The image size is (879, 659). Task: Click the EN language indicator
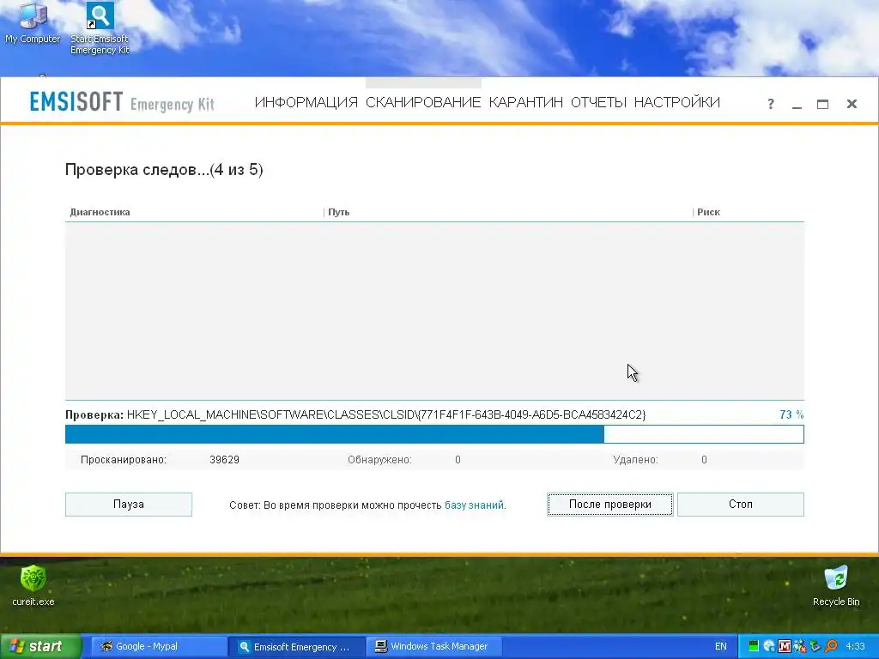coord(720,646)
